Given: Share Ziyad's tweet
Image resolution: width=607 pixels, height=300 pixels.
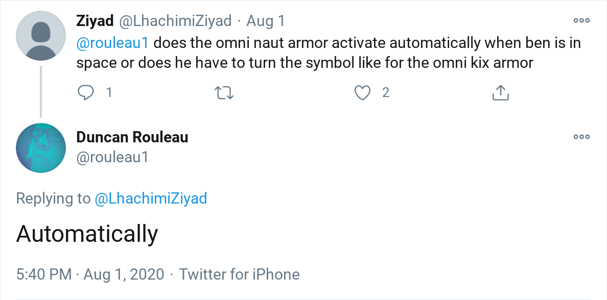Looking at the screenshot, I should tap(500, 92).
